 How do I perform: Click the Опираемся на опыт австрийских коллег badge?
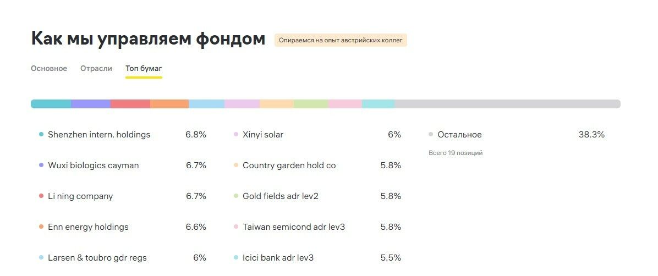341,40
